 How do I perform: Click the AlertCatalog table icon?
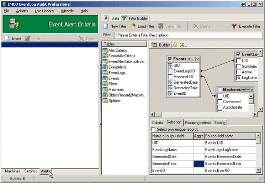(x=105, y=50)
